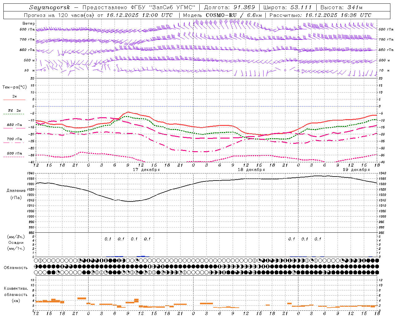The height and width of the screenshot is (316, 395).
Task: Click the (гПа) unit label under Давление
Action: pyautogui.click(x=16, y=198)
